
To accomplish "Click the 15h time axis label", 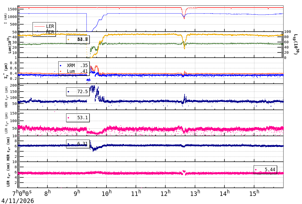I will [x=254, y=193].
